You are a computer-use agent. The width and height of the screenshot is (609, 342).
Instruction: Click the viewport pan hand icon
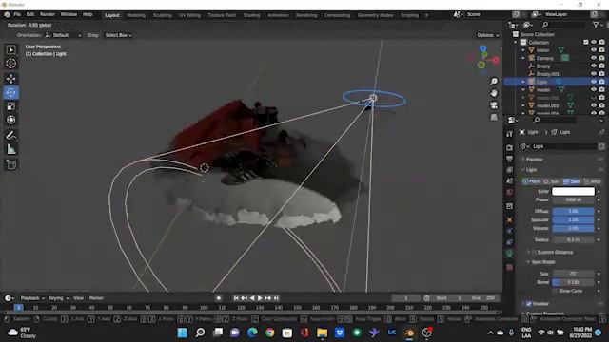point(494,93)
